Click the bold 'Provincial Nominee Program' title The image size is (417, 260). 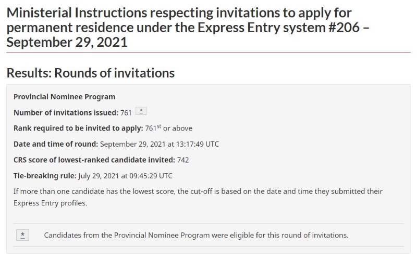(x=64, y=97)
